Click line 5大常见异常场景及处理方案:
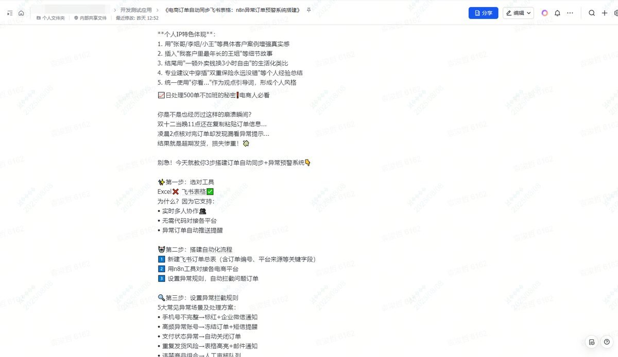The height and width of the screenshot is (357, 618). coord(196,308)
